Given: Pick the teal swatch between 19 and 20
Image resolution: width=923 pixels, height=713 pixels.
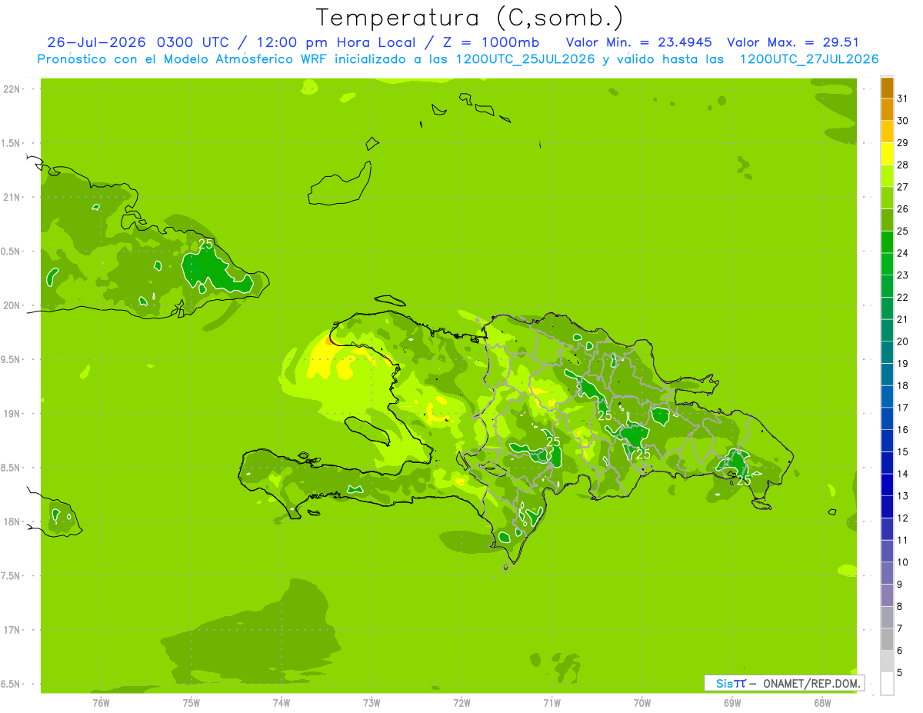Looking at the screenshot, I should tap(887, 353).
